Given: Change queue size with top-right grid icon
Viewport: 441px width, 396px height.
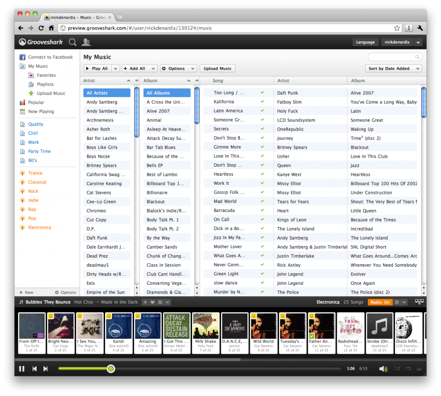Looking at the screenshot, I should (x=419, y=302).
